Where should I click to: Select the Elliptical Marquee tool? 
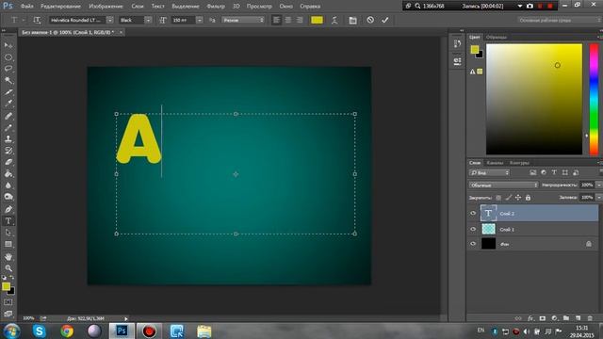coord(8,57)
